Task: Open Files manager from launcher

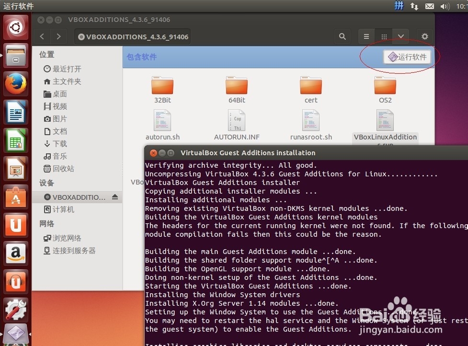Action: [16, 56]
